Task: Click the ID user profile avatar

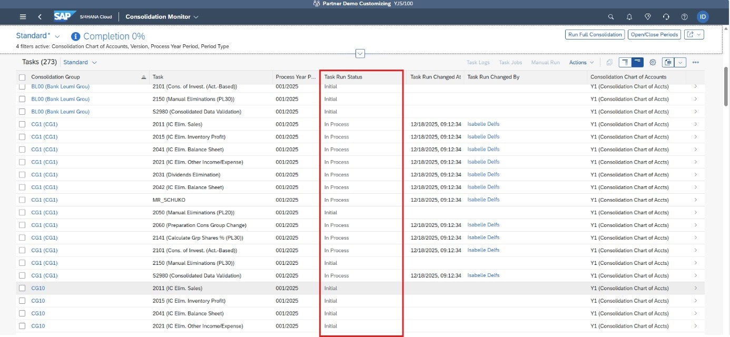Action: [702, 17]
